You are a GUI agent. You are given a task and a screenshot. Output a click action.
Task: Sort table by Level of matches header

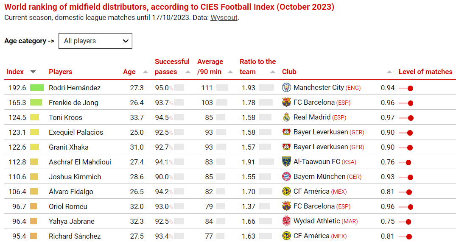[425, 72]
